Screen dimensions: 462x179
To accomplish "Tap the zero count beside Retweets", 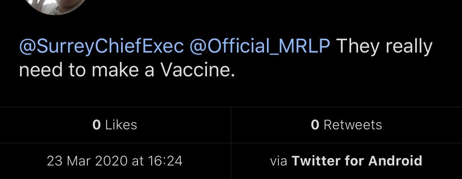I will coord(315,125).
